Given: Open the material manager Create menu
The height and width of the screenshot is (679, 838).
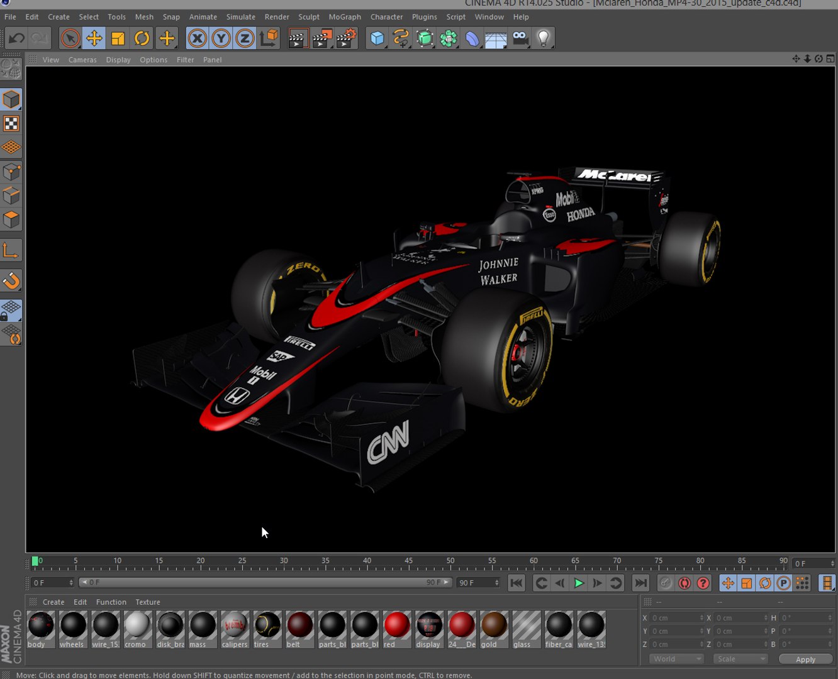Looking at the screenshot, I should (x=53, y=602).
